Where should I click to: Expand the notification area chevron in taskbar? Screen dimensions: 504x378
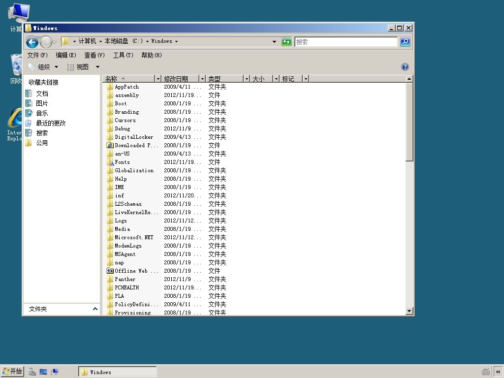click(498, 372)
